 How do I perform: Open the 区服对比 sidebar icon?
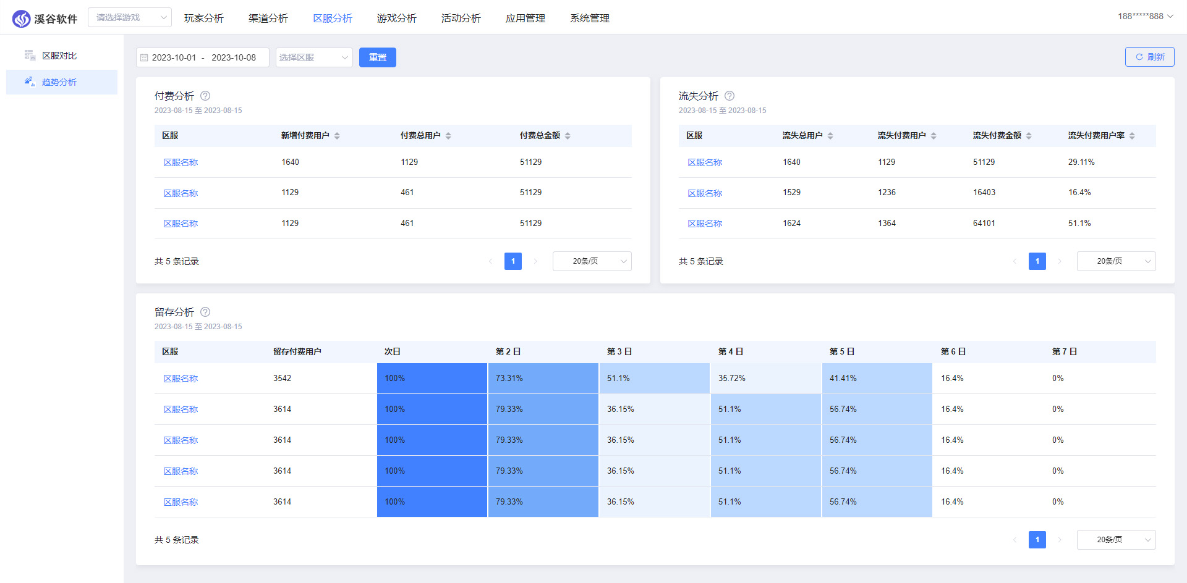click(x=30, y=56)
